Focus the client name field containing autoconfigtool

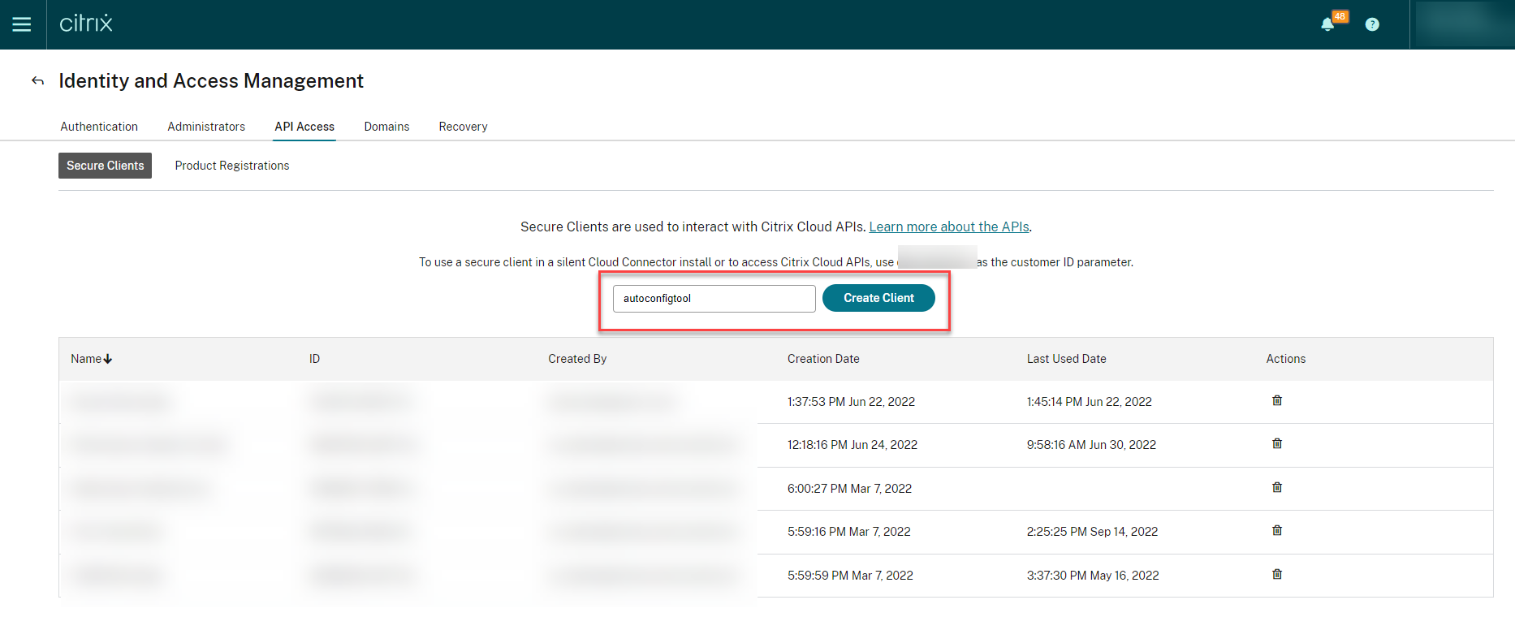(x=714, y=299)
